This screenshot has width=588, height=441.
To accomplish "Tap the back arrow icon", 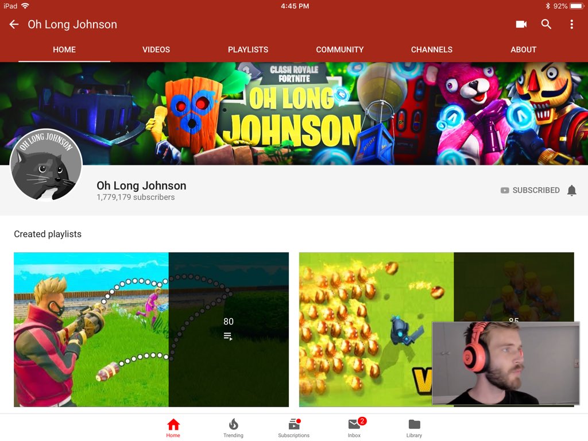I will 14,24.
